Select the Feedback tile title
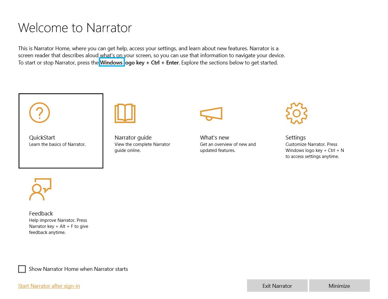388x299 pixels. pyautogui.click(x=41, y=213)
